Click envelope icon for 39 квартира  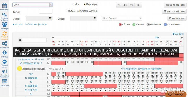[49, 90]
